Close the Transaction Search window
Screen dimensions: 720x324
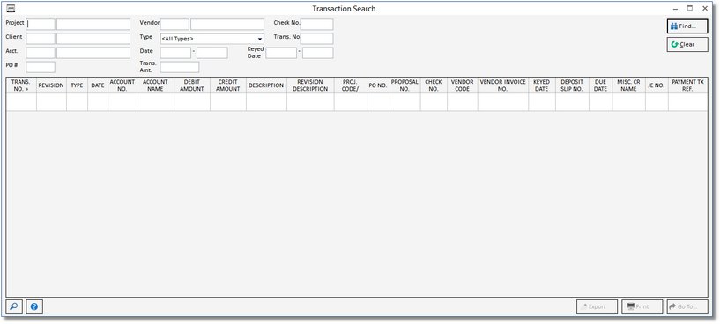[705, 8]
